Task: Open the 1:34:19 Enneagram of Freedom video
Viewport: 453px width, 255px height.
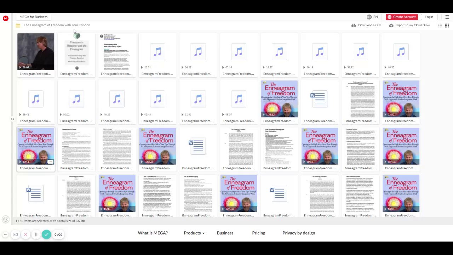Action: click(x=401, y=146)
